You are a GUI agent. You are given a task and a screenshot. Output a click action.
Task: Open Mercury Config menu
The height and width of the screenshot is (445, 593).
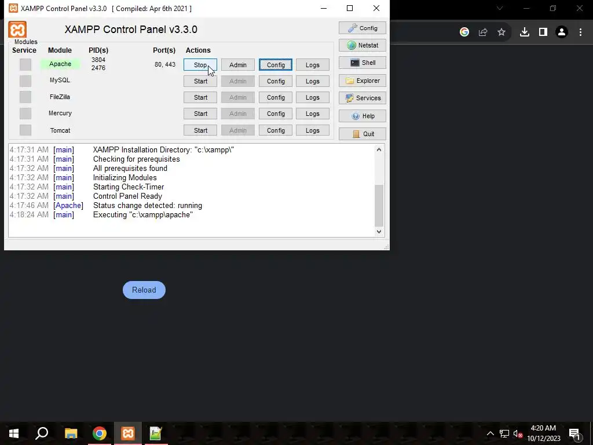pyautogui.click(x=276, y=114)
